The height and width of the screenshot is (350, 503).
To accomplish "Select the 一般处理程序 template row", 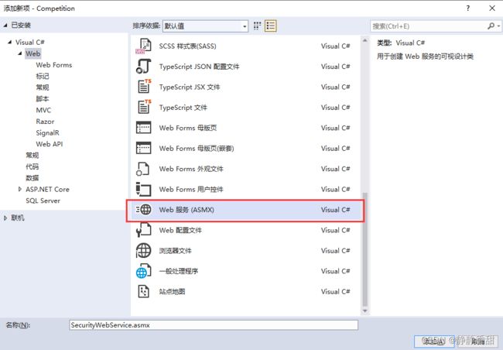I will pyautogui.click(x=245, y=271).
